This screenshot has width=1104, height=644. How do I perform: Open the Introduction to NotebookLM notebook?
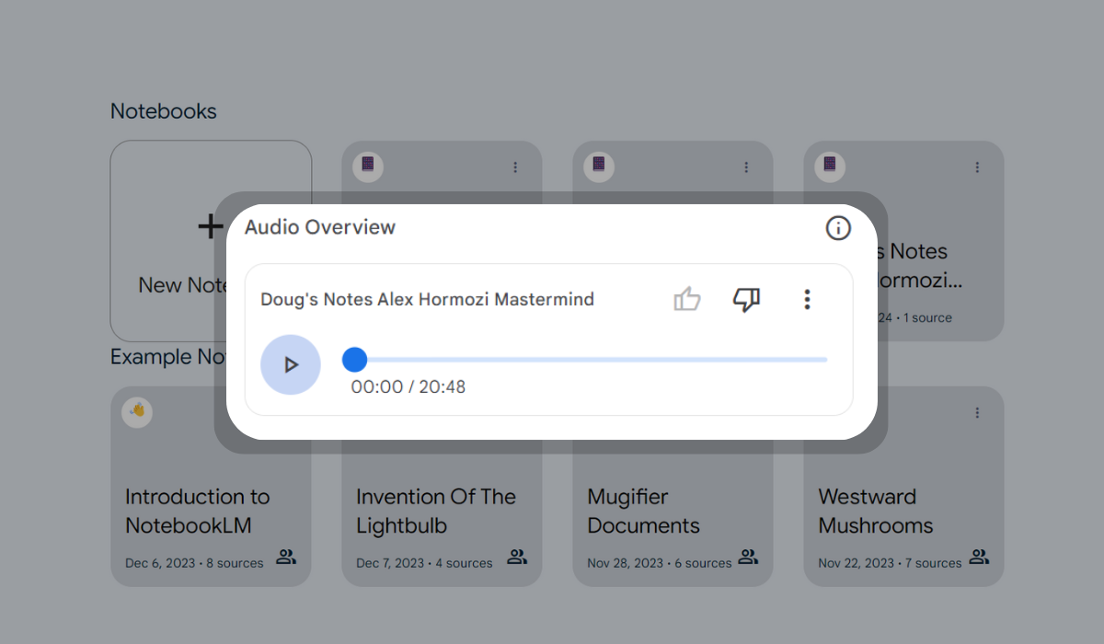(x=198, y=511)
